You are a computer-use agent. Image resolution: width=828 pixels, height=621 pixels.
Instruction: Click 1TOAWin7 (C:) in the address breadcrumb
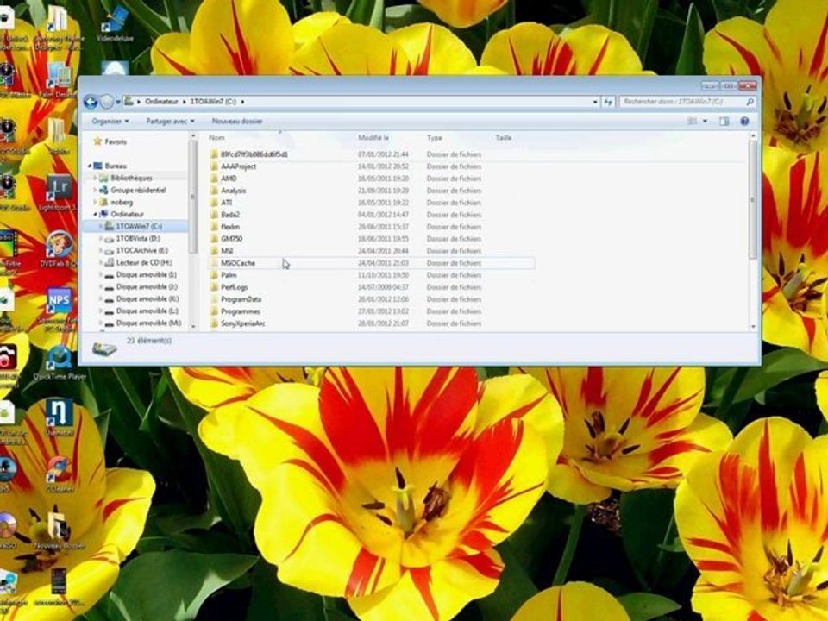point(213,102)
